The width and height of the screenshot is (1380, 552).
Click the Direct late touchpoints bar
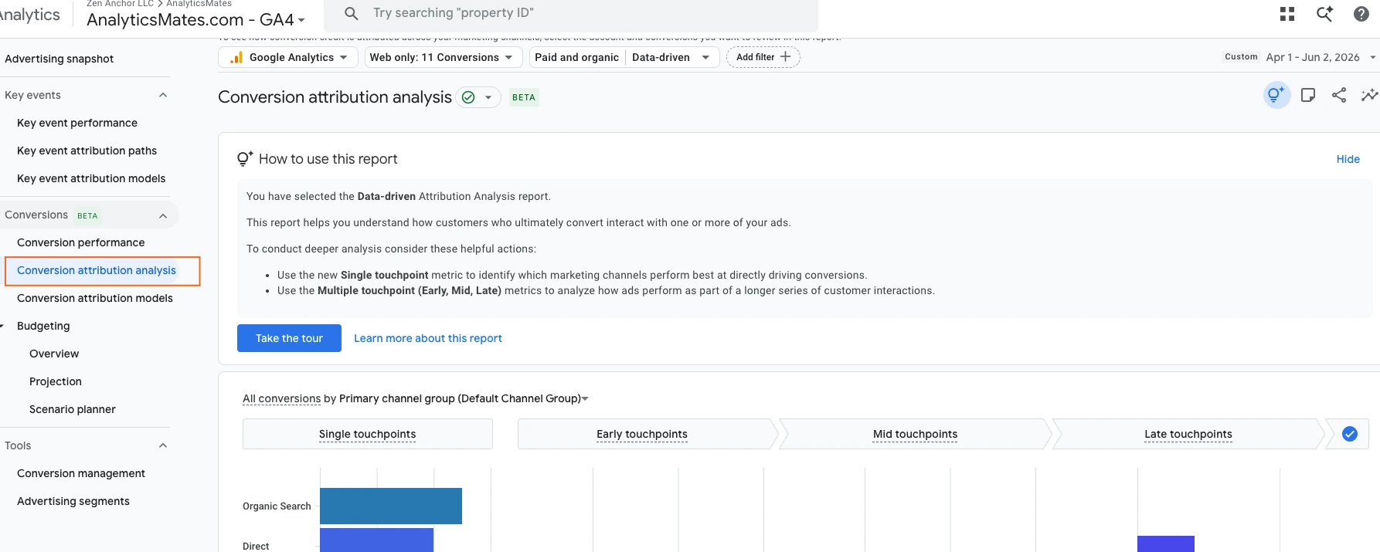click(x=1166, y=544)
